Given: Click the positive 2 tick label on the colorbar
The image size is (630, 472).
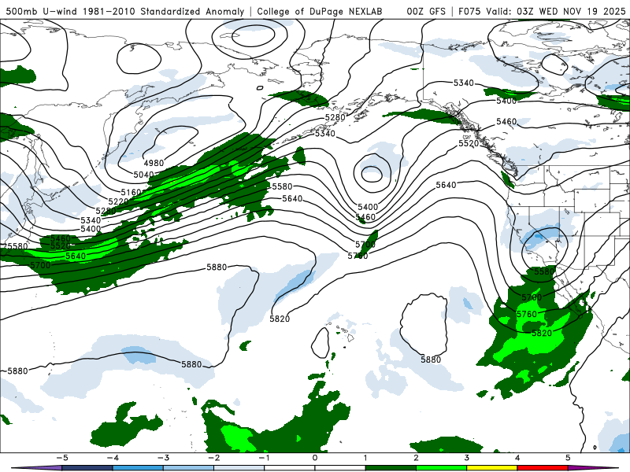Looking at the screenshot, I should tap(417, 458).
